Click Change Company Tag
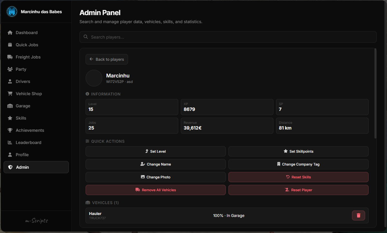387x233 pixels. (299, 164)
